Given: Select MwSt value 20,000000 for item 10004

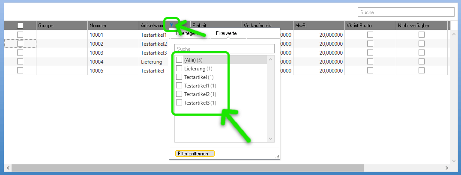Looking at the screenshot, I should 319,61.
